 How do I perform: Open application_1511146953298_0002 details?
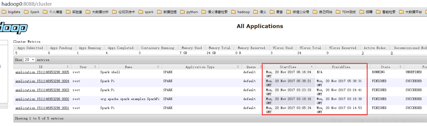(x=42, y=99)
